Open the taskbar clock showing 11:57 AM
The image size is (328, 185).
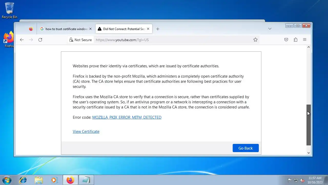coord(315,180)
